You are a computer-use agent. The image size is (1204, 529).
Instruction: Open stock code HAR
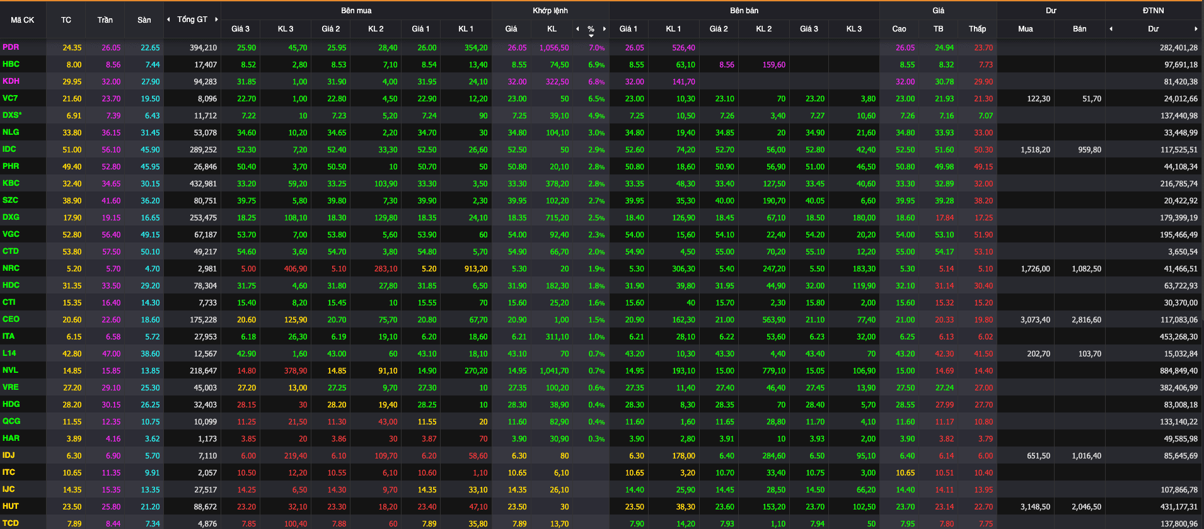11,438
